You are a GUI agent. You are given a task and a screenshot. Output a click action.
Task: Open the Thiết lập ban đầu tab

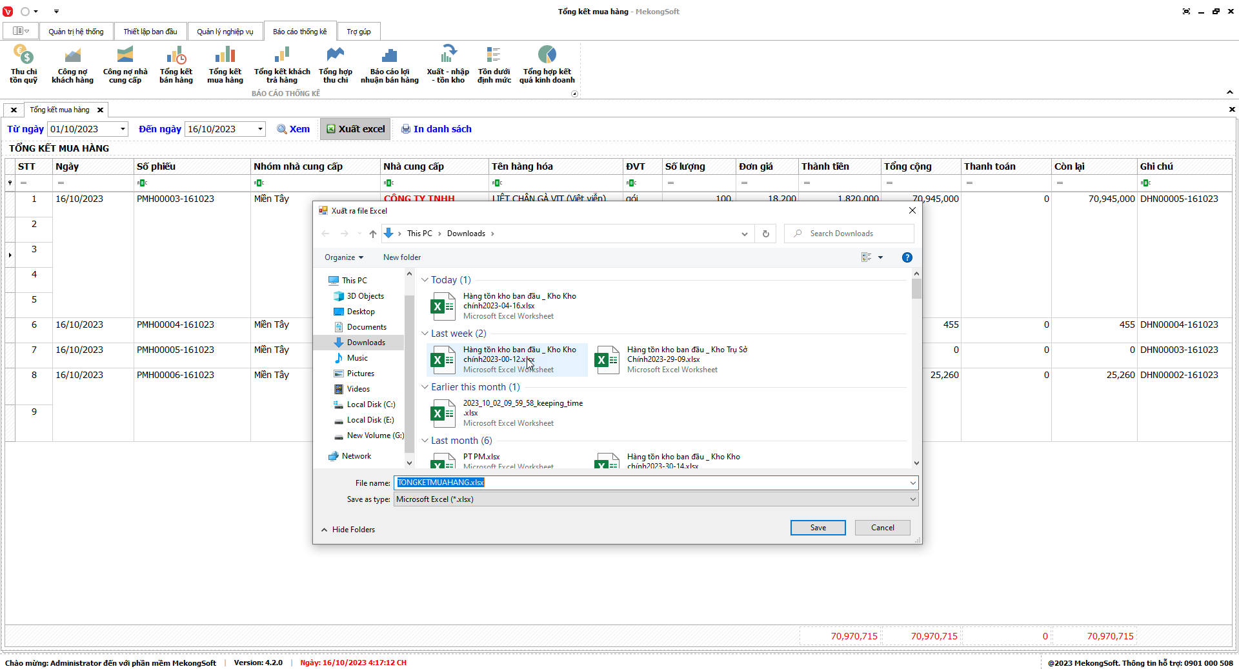150,32
